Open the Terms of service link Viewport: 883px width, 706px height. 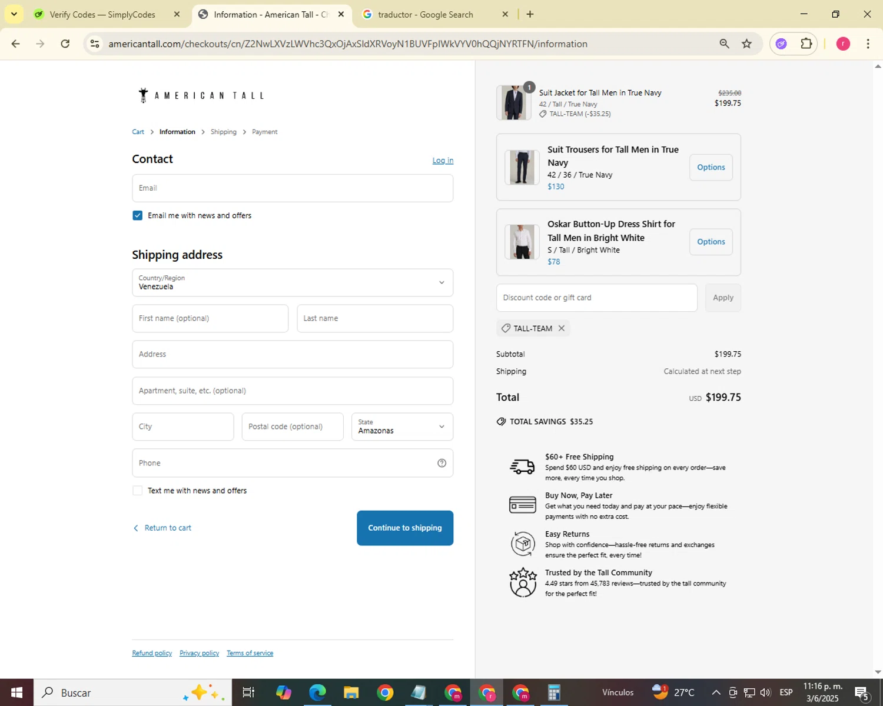click(x=250, y=653)
